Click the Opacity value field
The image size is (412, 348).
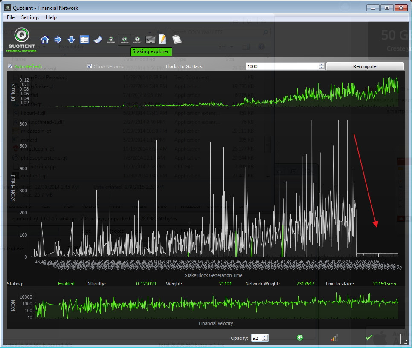pos(257,338)
